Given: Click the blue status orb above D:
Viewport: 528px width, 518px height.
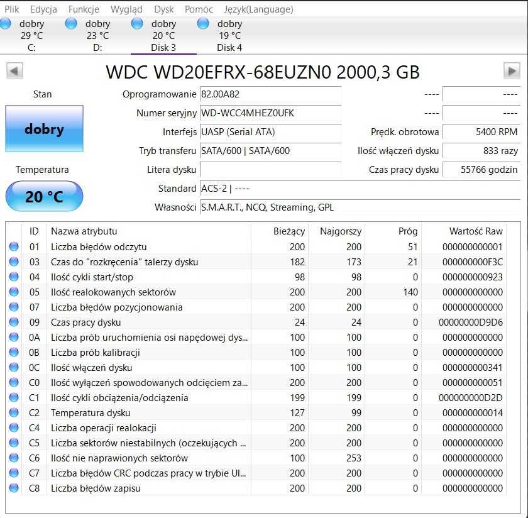Looking at the screenshot, I should tap(71, 24).
